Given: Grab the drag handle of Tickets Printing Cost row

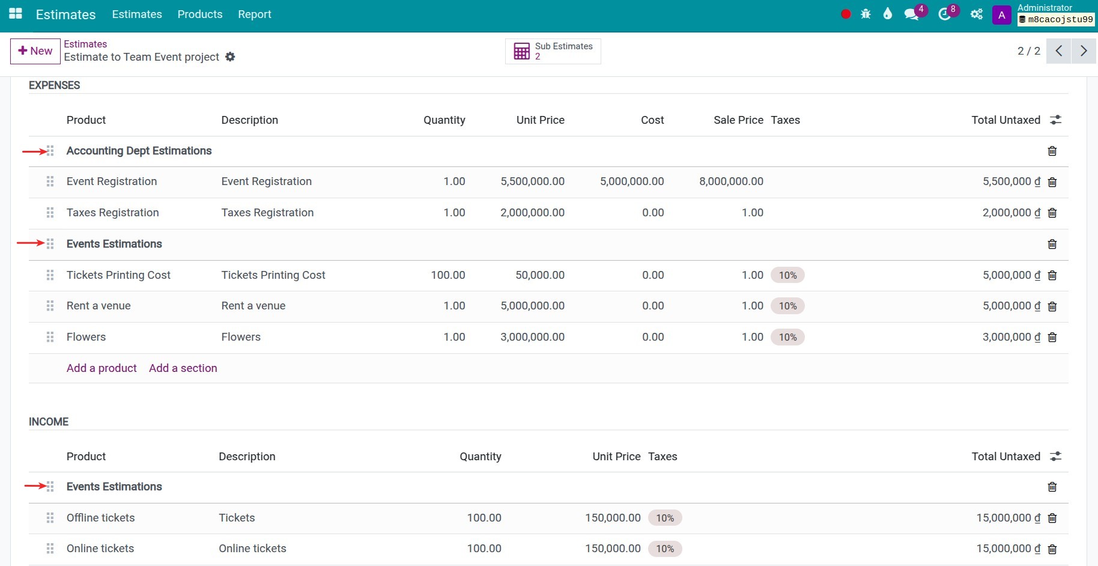Looking at the screenshot, I should 50,275.
